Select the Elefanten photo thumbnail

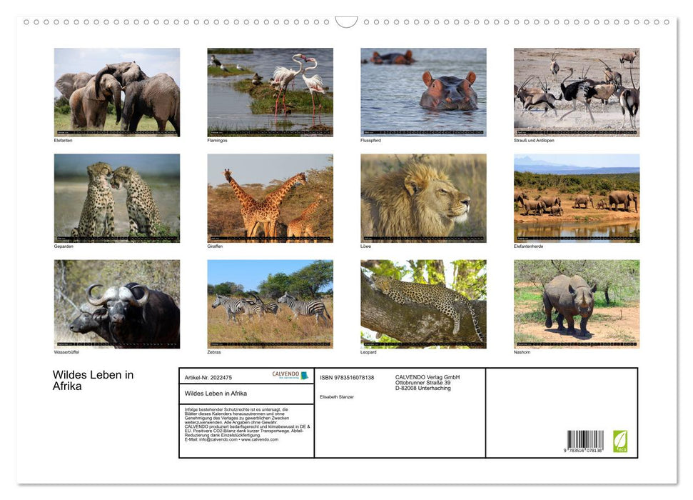(116, 91)
